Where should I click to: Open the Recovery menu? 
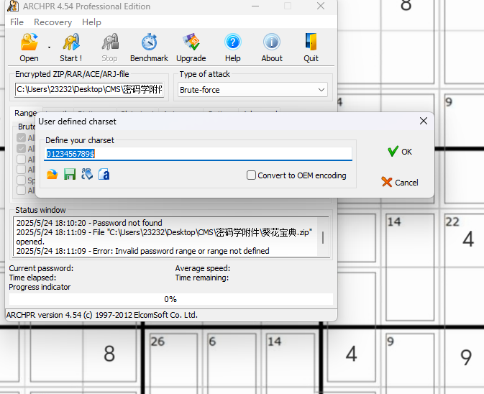[52, 22]
